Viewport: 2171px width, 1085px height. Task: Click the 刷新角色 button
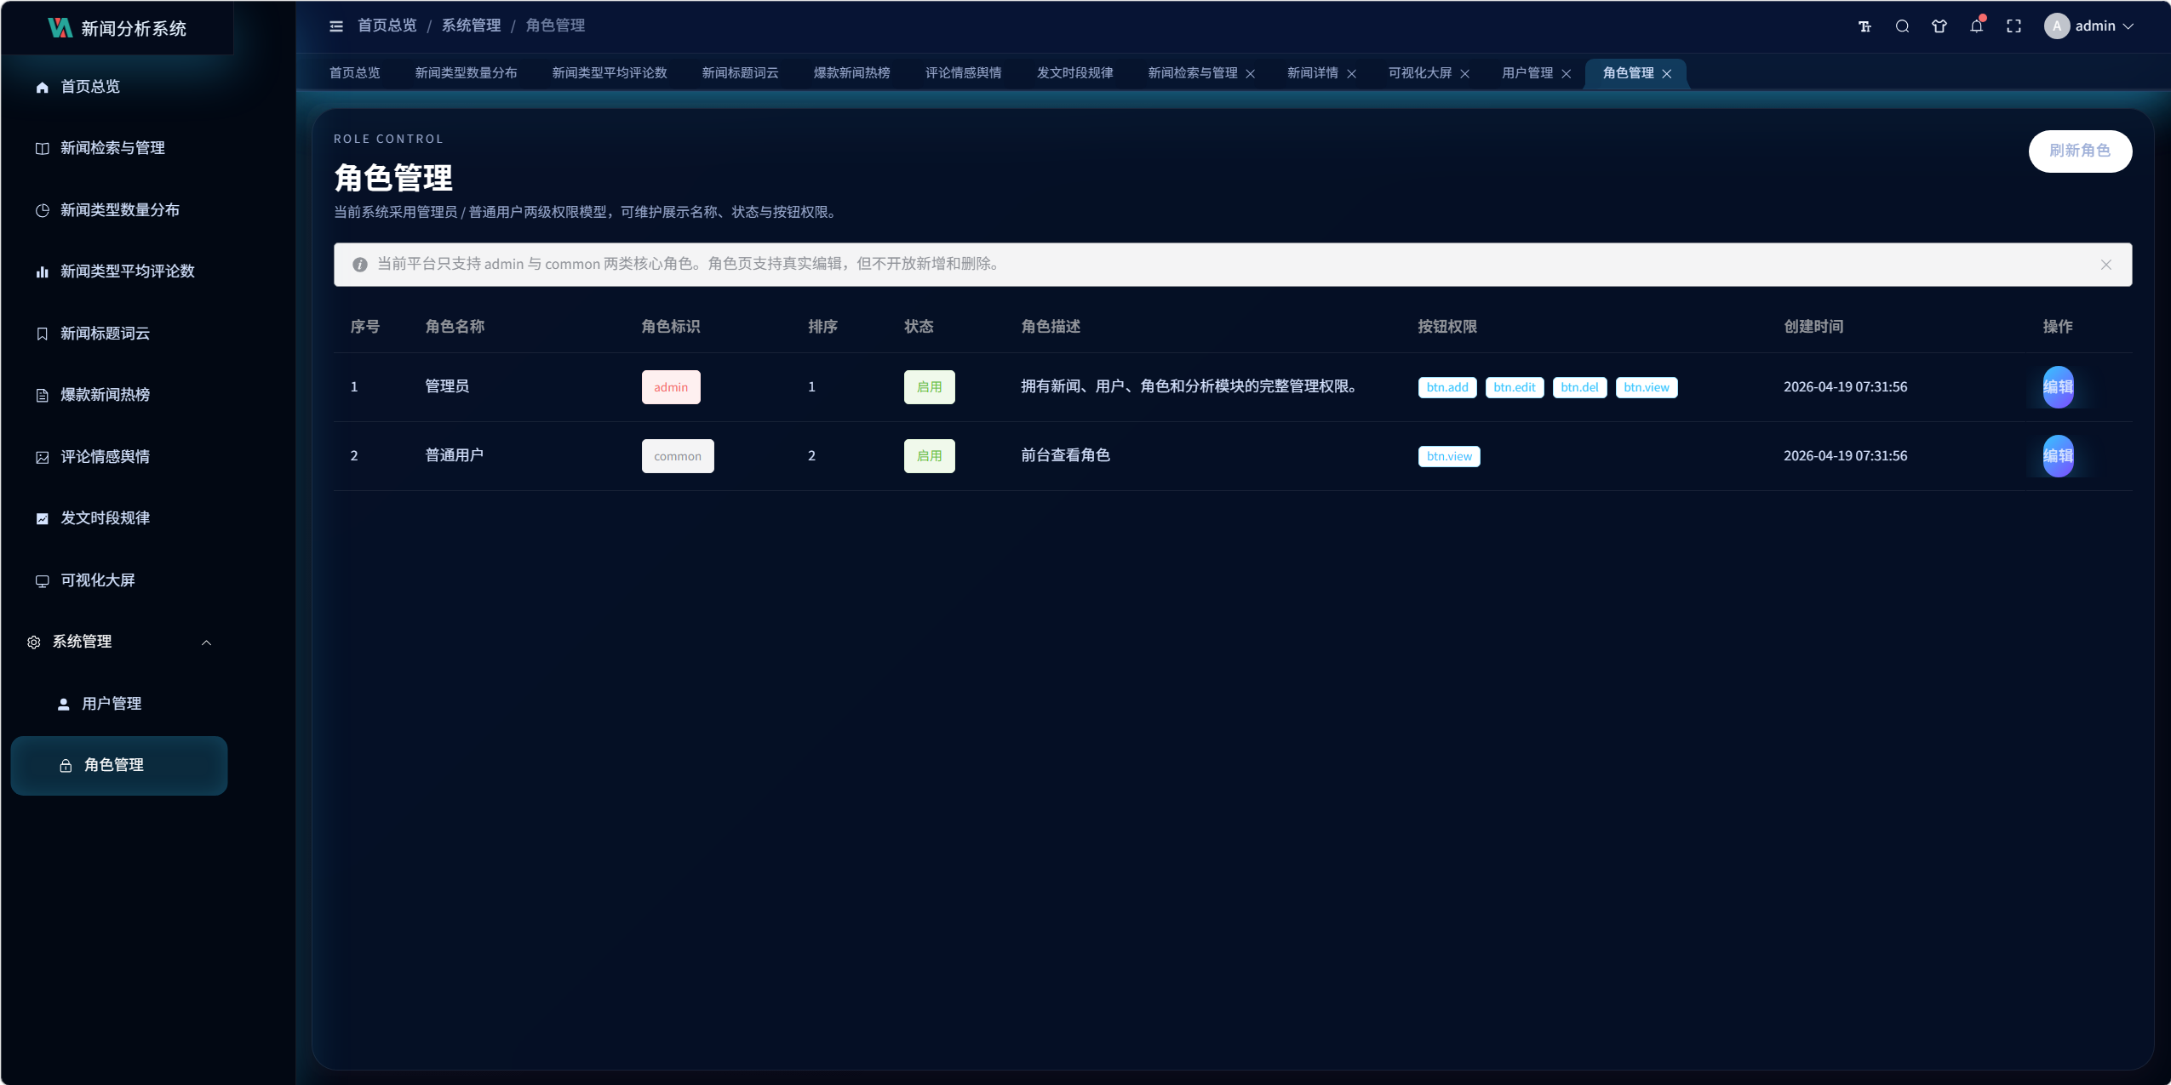(2079, 151)
